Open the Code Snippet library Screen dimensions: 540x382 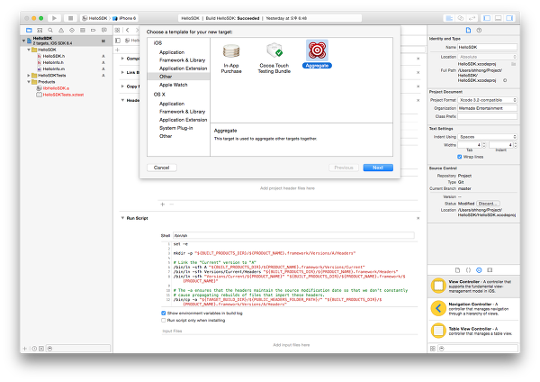(x=468, y=270)
